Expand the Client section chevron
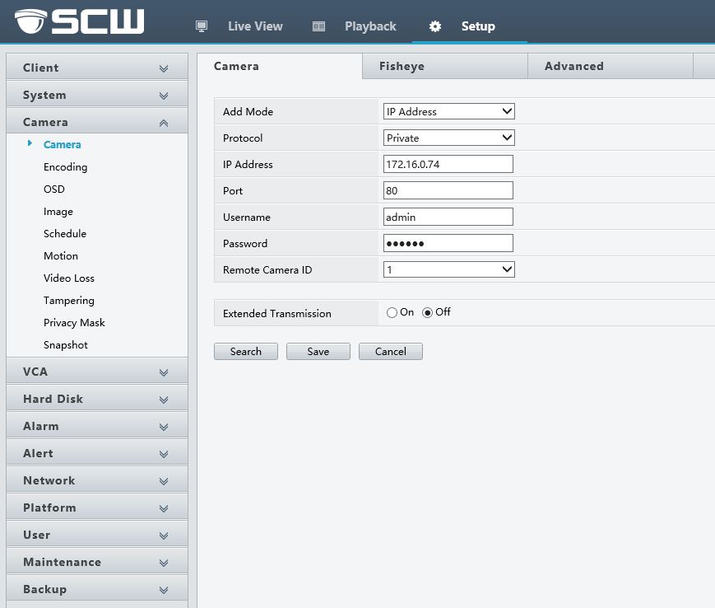The height and width of the screenshot is (608, 715). pyautogui.click(x=164, y=68)
